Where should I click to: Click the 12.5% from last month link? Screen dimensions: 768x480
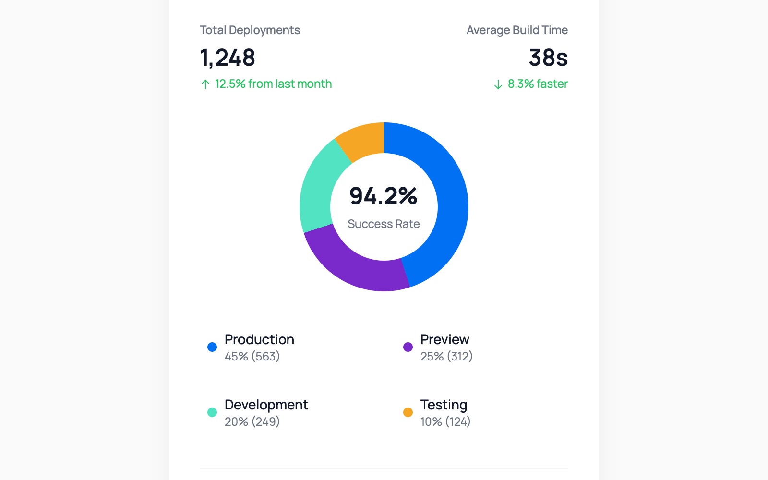(x=273, y=84)
